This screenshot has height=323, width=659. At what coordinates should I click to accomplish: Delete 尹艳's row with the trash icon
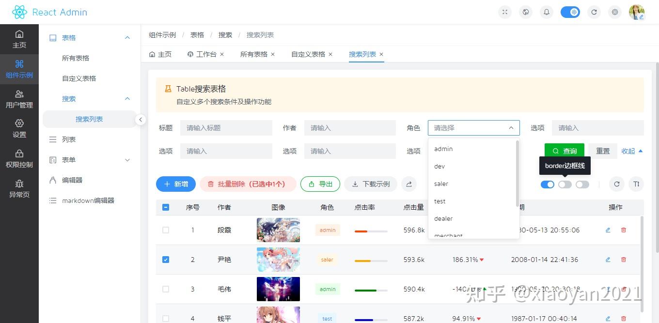click(623, 260)
